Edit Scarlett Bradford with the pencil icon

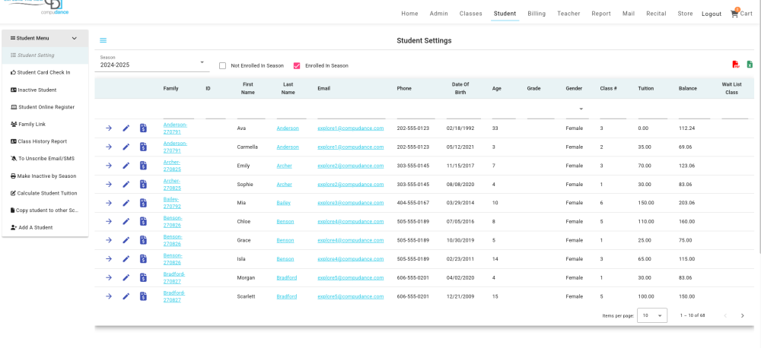126,296
